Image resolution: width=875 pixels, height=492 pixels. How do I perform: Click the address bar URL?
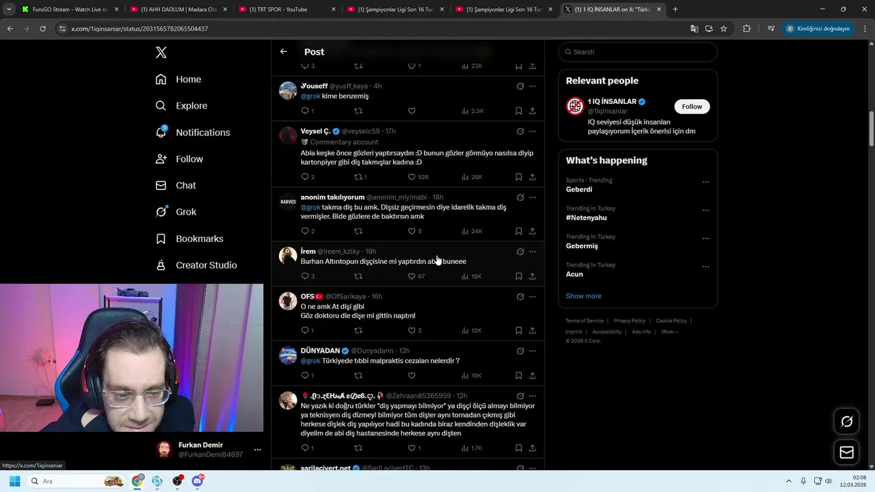pyautogui.click(x=139, y=29)
